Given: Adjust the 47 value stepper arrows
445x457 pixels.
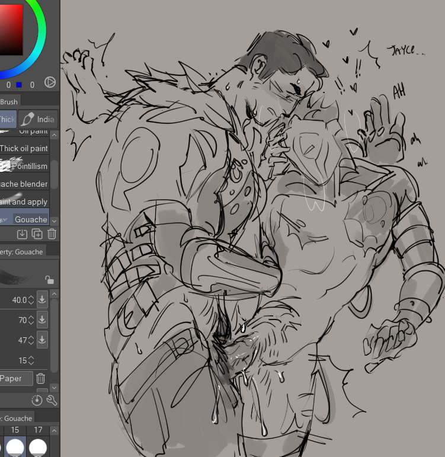Looking at the screenshot, I should click(31, 340).
